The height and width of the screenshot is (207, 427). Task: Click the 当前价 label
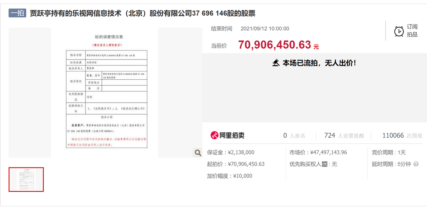(219, 46)
